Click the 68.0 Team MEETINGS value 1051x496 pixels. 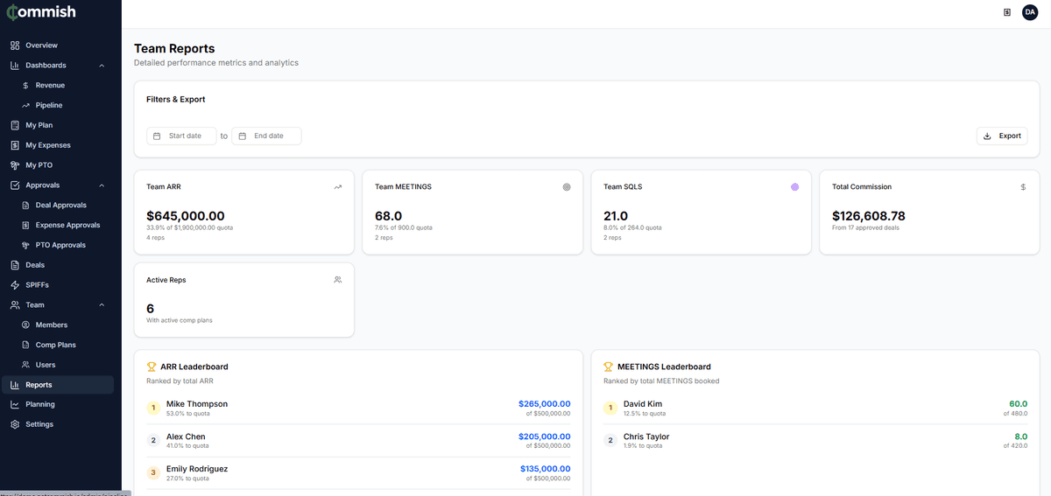(388, 216)
